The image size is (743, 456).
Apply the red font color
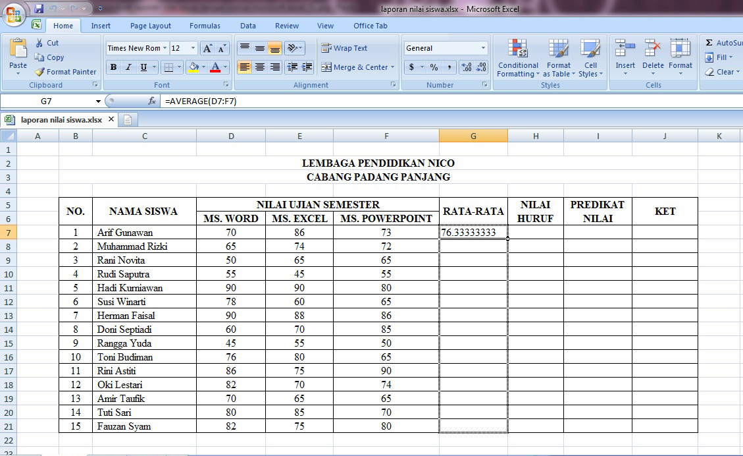click(x=215, y=67)
